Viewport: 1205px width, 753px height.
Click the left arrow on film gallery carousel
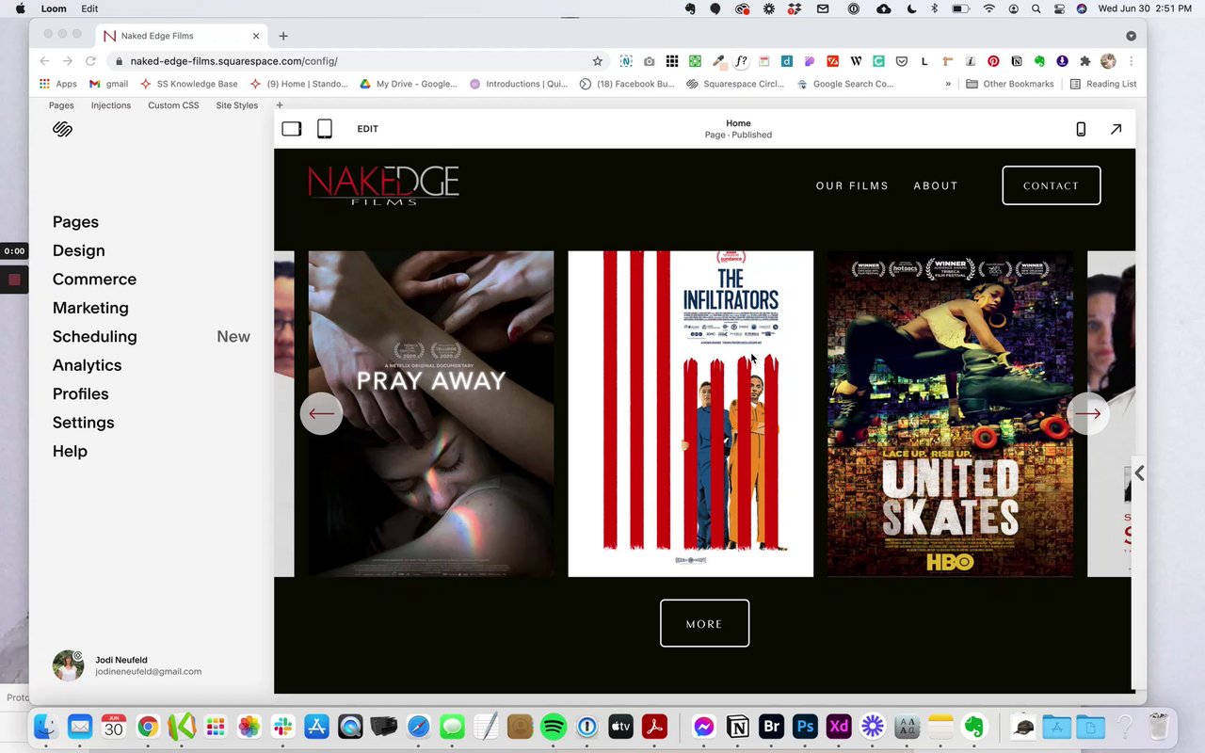point(321,413)
